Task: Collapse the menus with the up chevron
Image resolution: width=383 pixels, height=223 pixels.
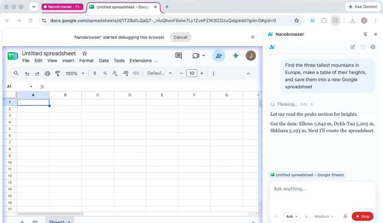Action: pos(248,73)
